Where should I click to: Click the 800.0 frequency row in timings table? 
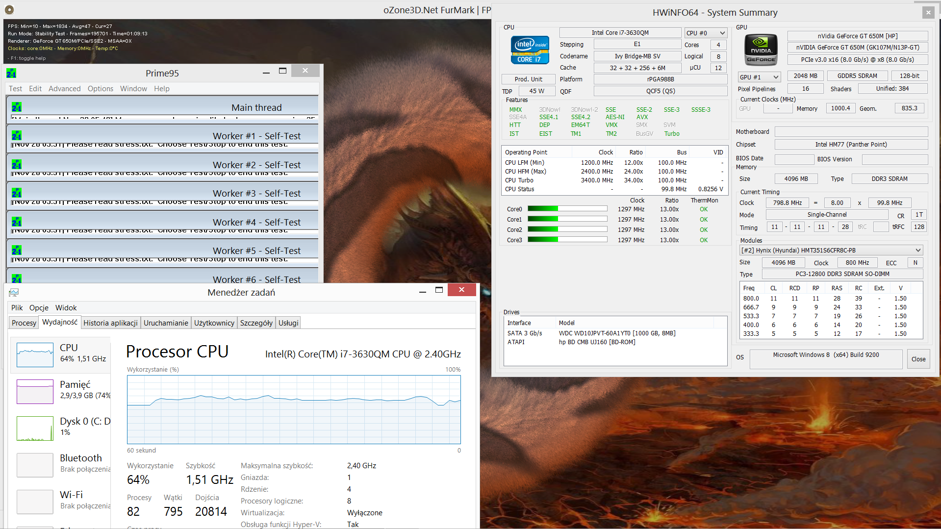tap(831, 299)
